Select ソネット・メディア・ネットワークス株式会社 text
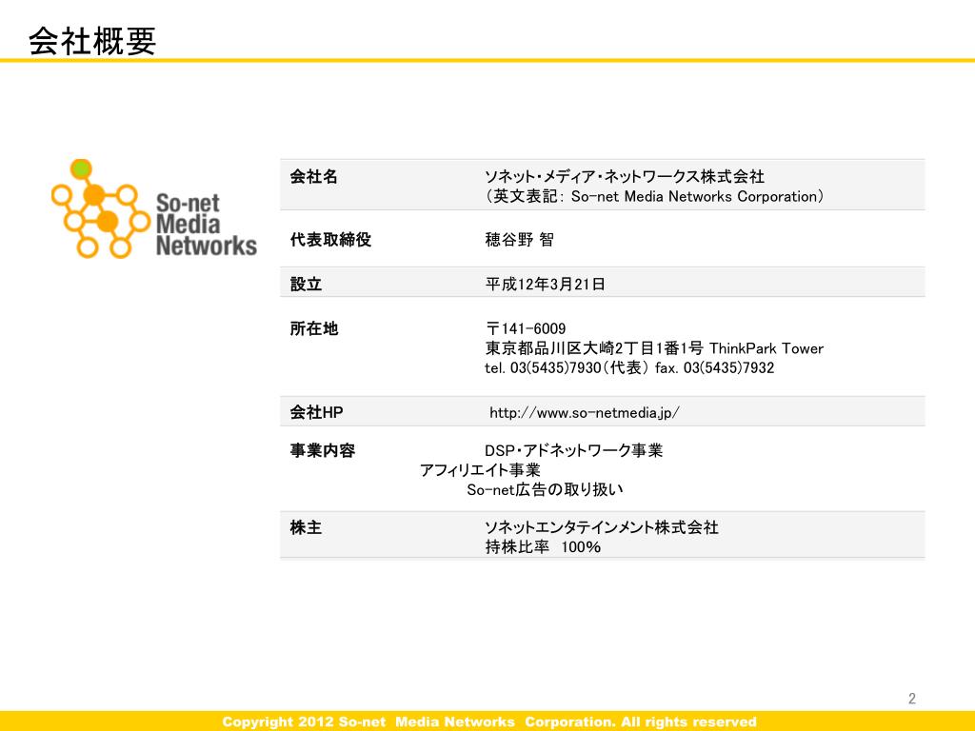This screenshot has height=731, width=975. [625, 176]
